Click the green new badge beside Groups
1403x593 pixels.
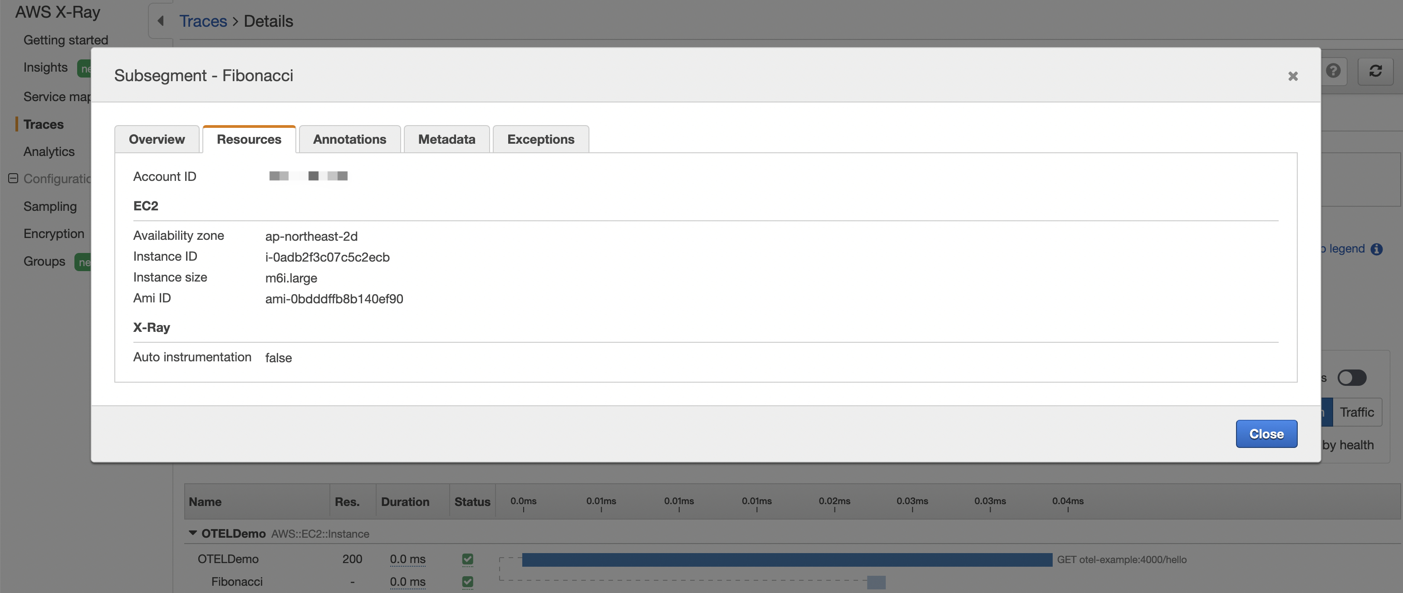point(85,262)
